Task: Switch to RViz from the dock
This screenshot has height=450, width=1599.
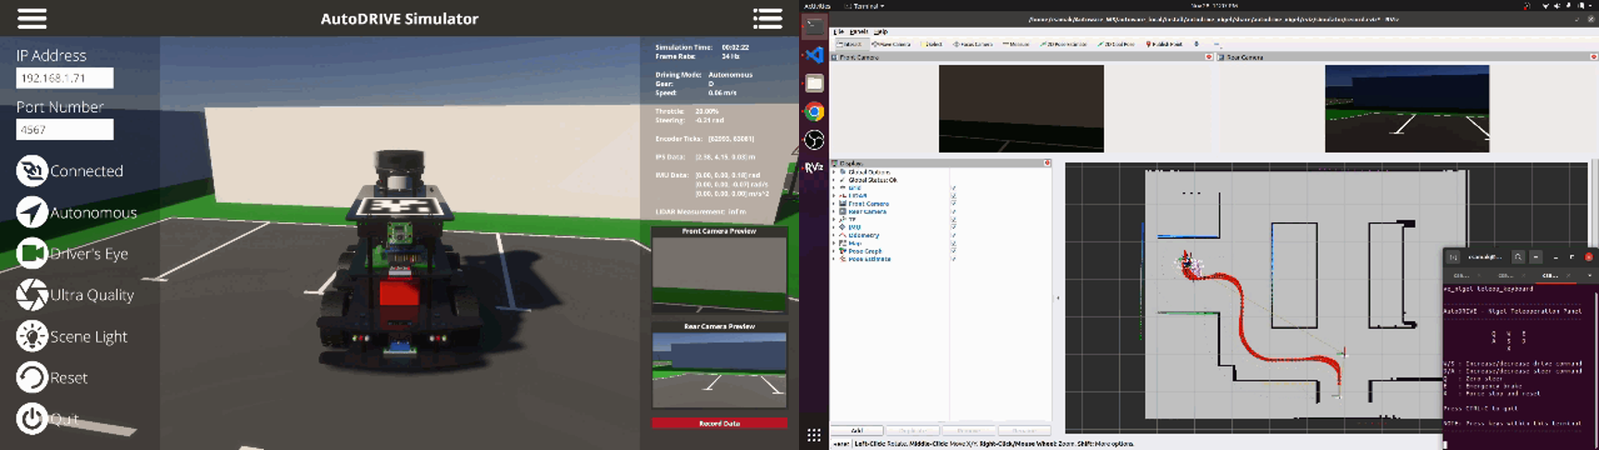Action: [814, 168]
